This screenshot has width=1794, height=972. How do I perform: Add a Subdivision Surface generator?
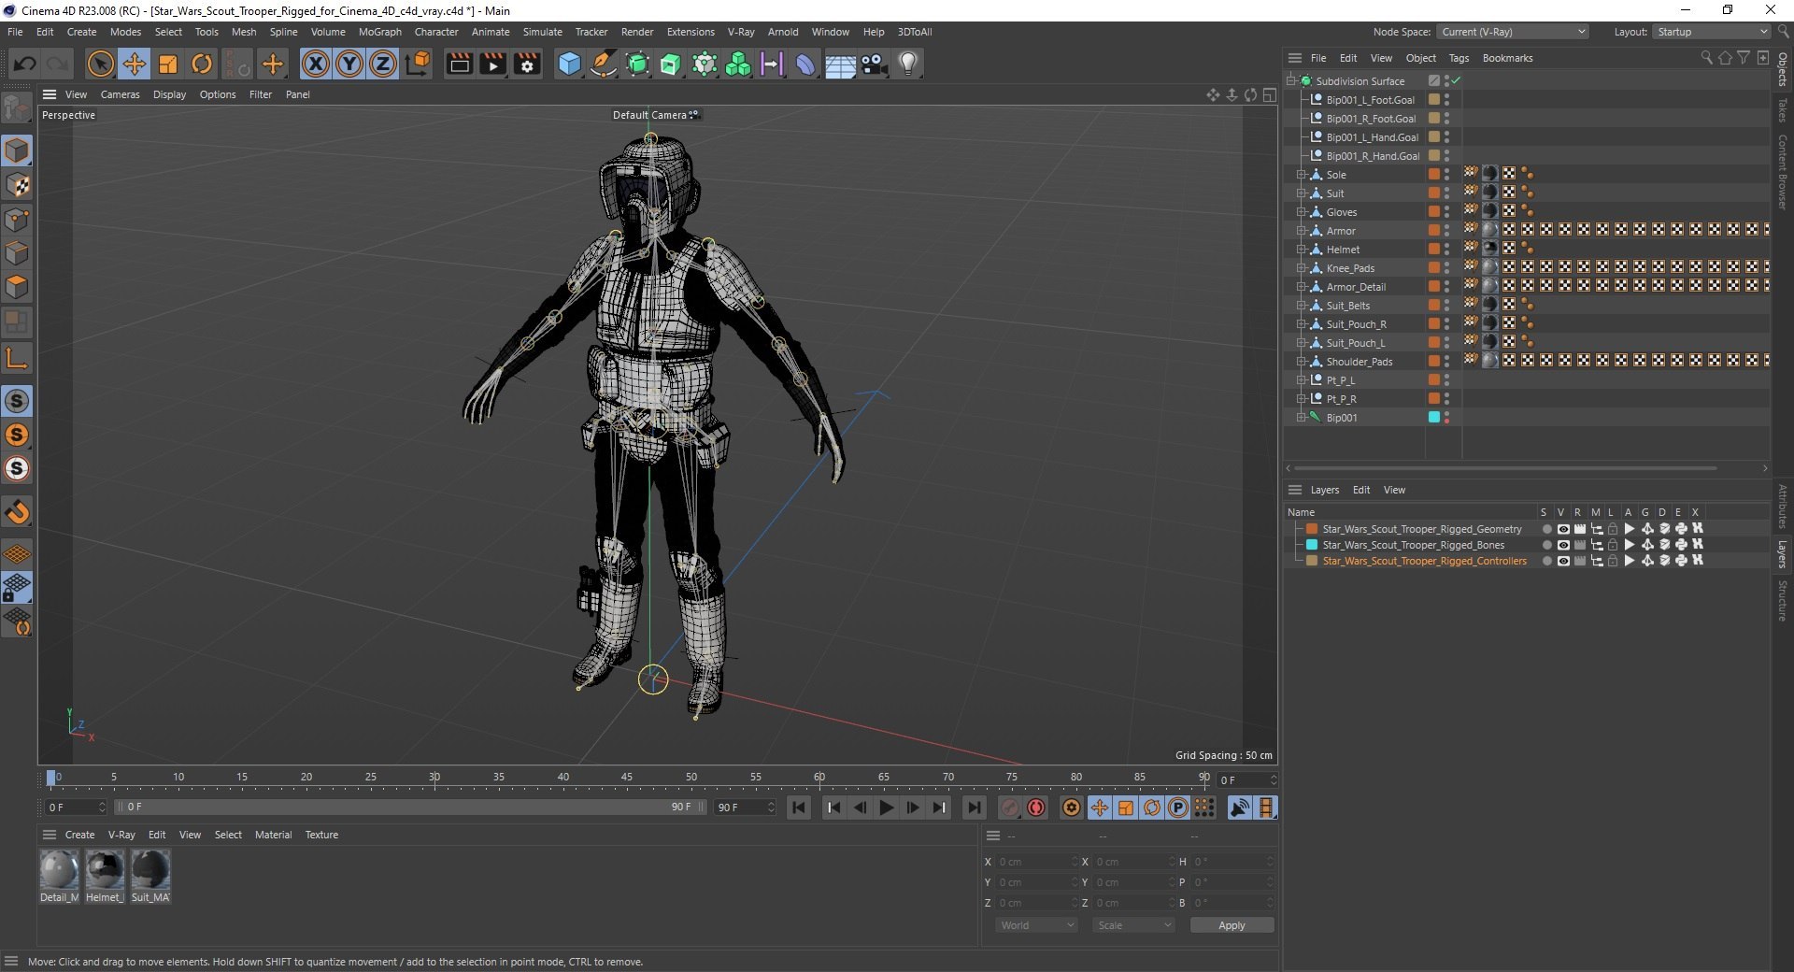click(x=637, y=64)
